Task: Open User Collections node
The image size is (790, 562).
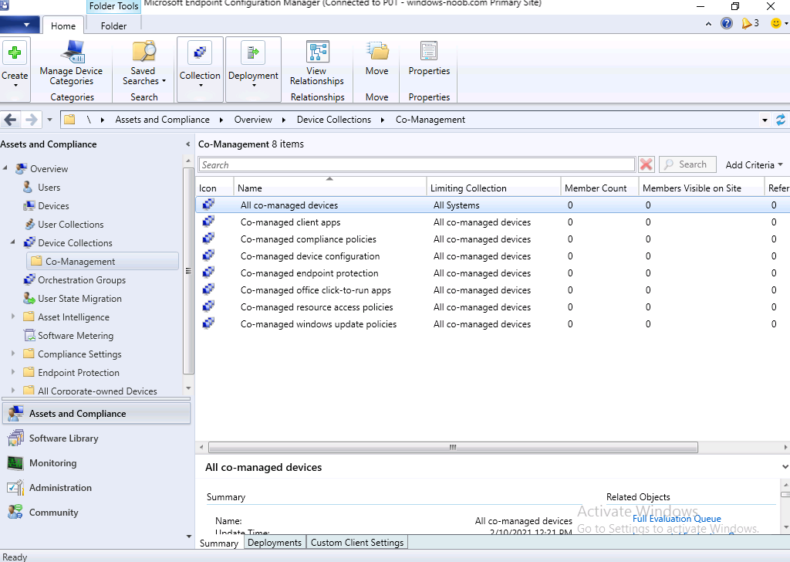Action: [70, 225]
